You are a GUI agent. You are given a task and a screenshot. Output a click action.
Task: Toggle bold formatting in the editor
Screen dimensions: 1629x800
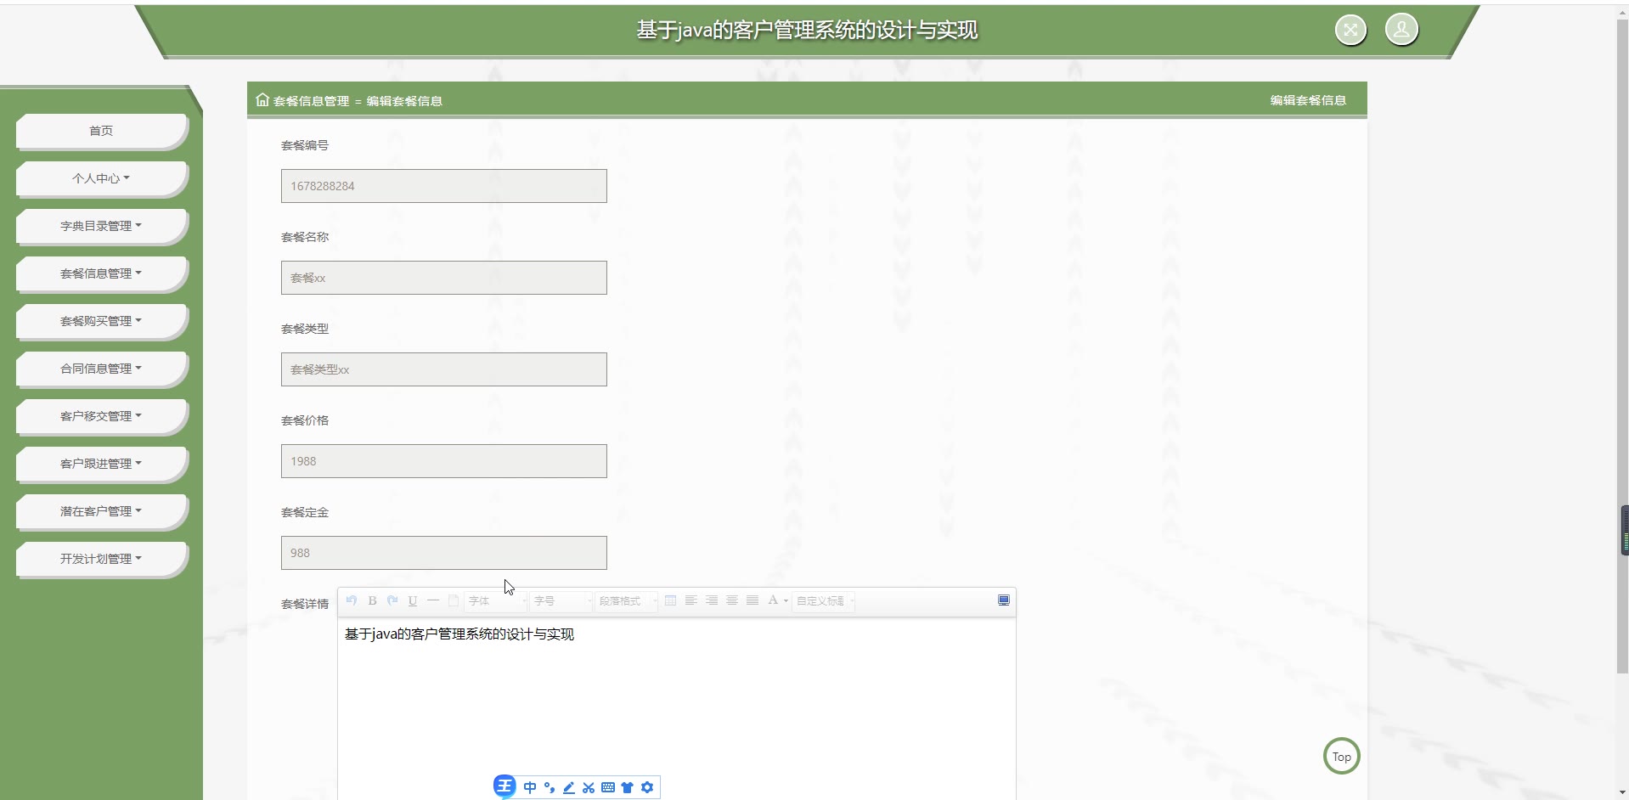tap(372, 600)
